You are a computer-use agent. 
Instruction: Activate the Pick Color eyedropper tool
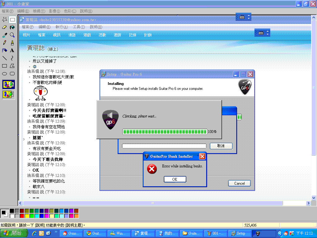tap(5, 35)
